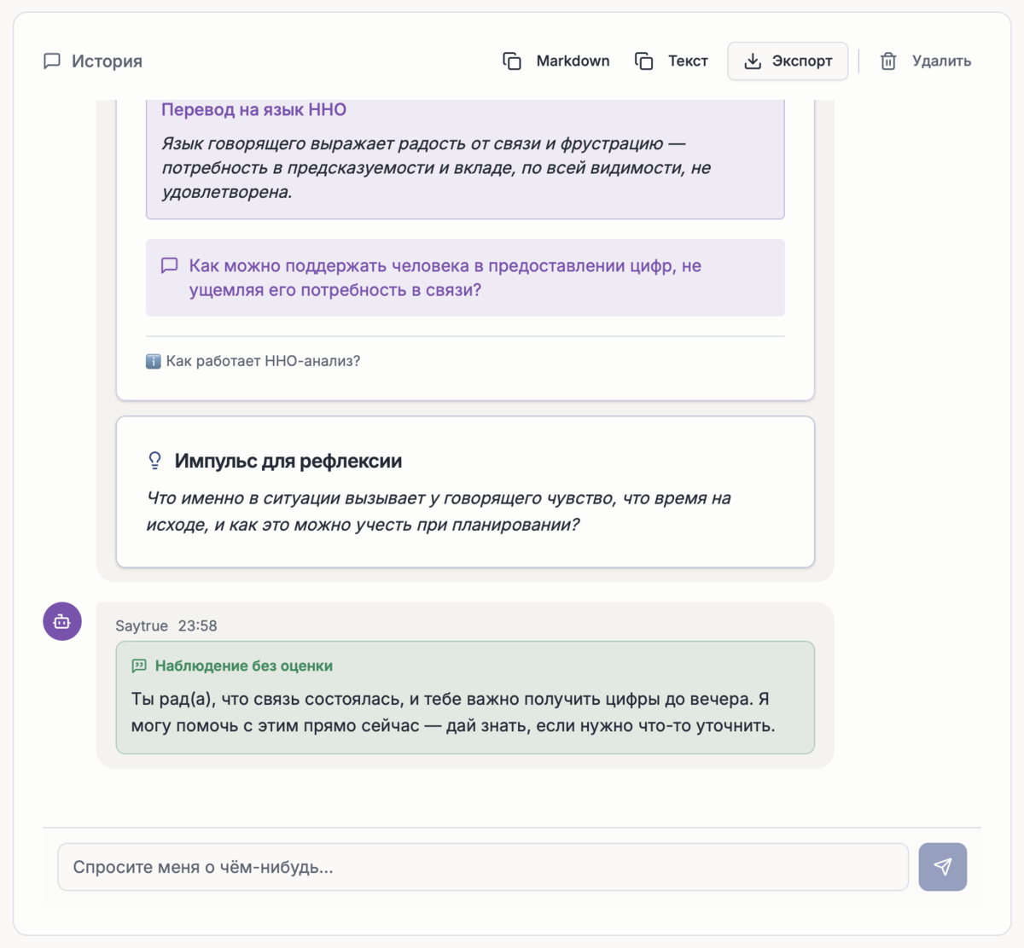This screenshot has height=948, width=1024.
Task: Click the History chat bubble icon
Action: (52, 61)
